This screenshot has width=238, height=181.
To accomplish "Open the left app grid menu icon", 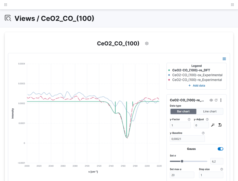I will [x=6, y=5].
